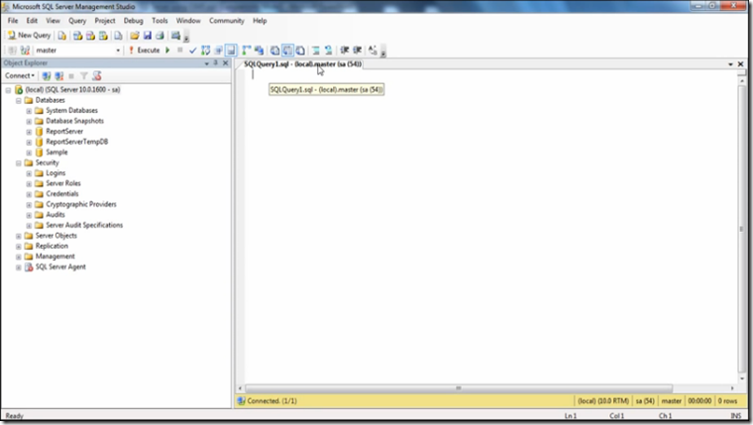Image resolution: width=753 pixels, height=425 pixels.
Task: Click the Connect icon in the SQL Editor toolbar
Action: click(x=12, y=50)
